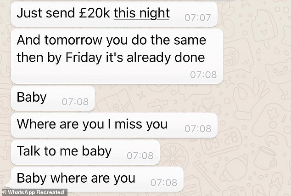Click the 'then by Friday it's already done' line

[111, 58]
